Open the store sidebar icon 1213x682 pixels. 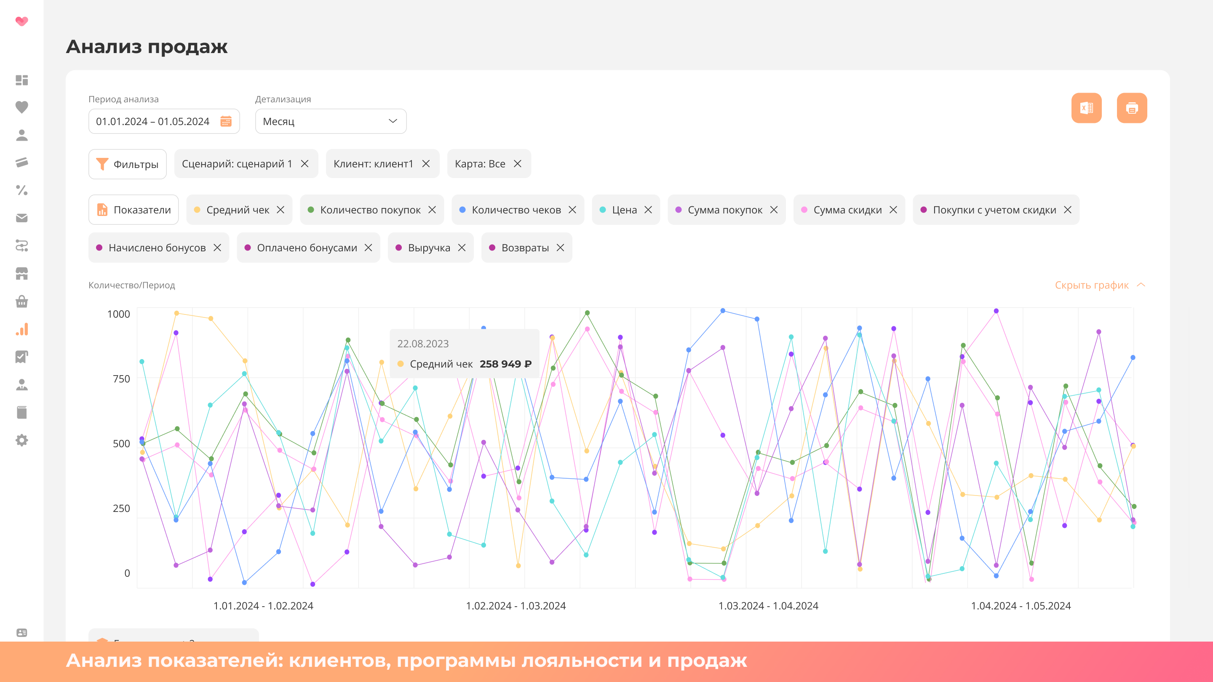(x=21, y=274)
